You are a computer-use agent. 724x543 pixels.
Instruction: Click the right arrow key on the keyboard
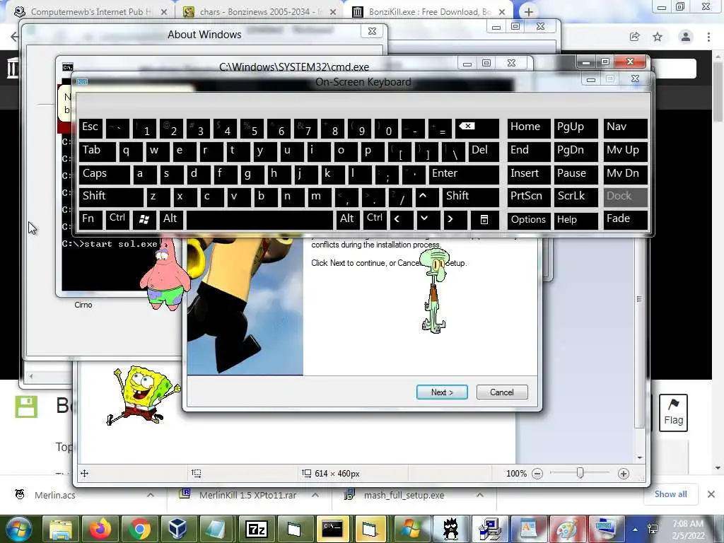pyautogui.click(x=455, y=220)
